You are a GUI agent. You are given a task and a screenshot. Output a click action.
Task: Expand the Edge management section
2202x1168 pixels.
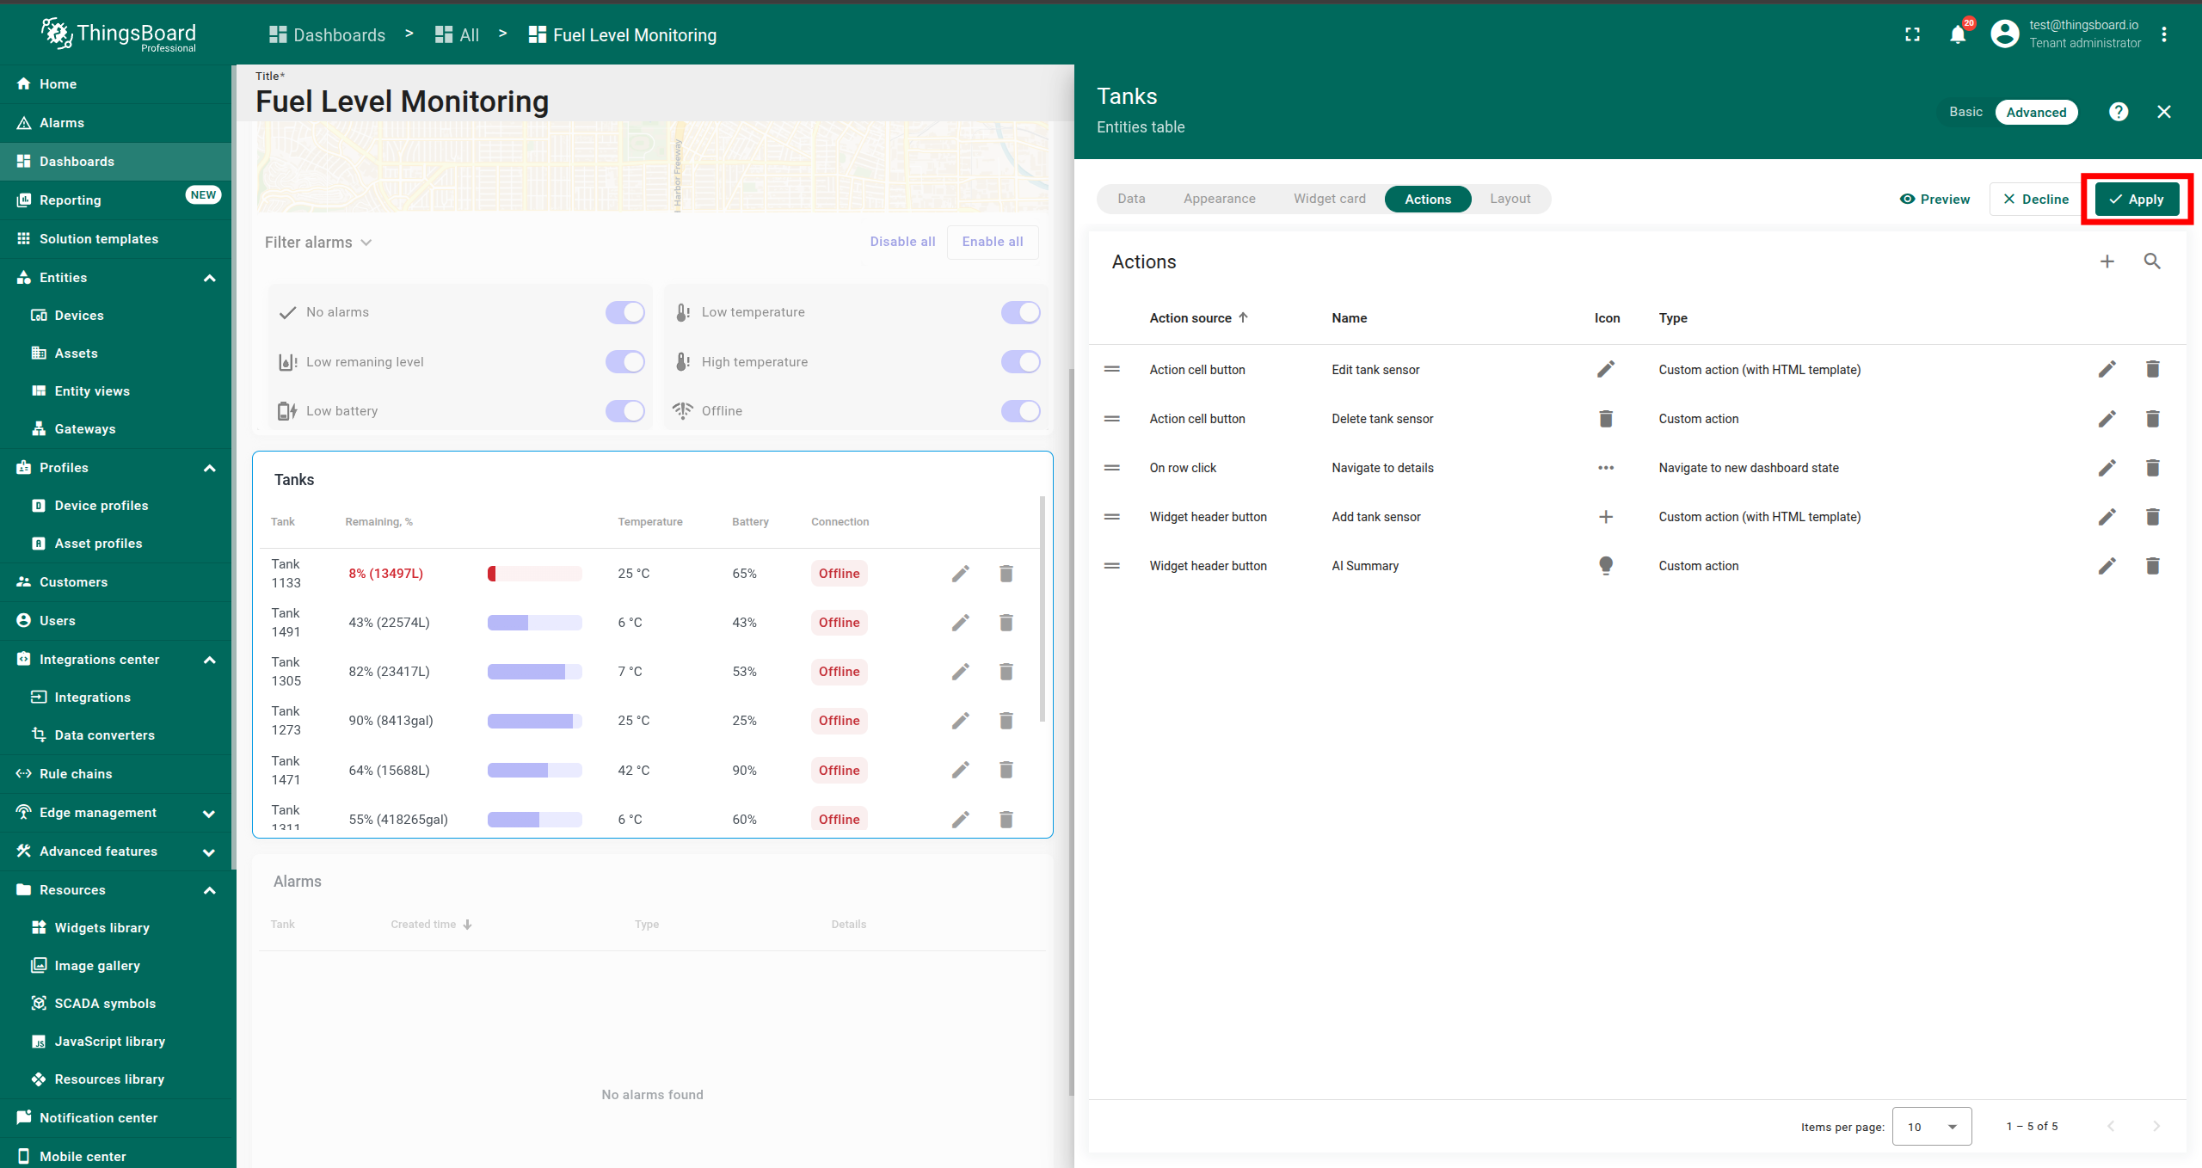[x=209, y=813]
